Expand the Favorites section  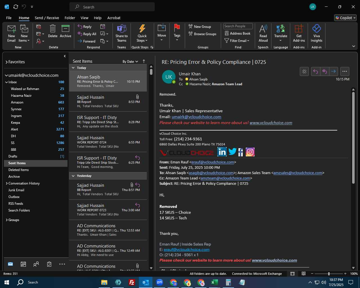tap(6, 62)
